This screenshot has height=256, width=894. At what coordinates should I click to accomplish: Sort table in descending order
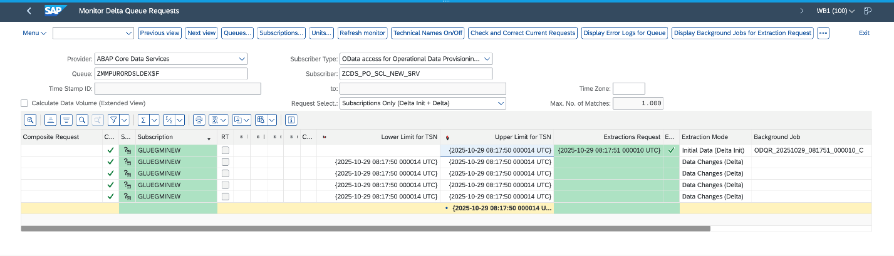coord(66,120)
